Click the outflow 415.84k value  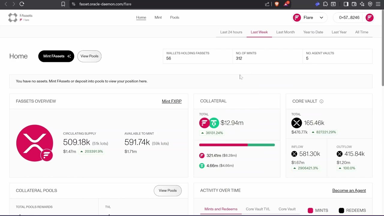(x=355, y=154)
